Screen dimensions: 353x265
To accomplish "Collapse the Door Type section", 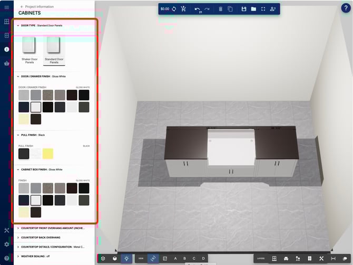I will click(18, 25).
